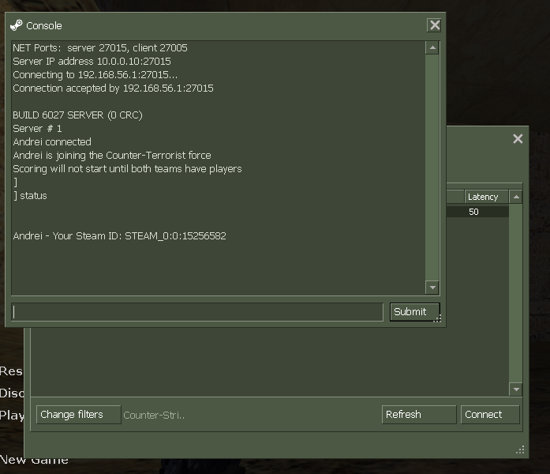Viewport: 550px width, 474px height.
Task: Close the server browser window
Action: tap(518, 139)
